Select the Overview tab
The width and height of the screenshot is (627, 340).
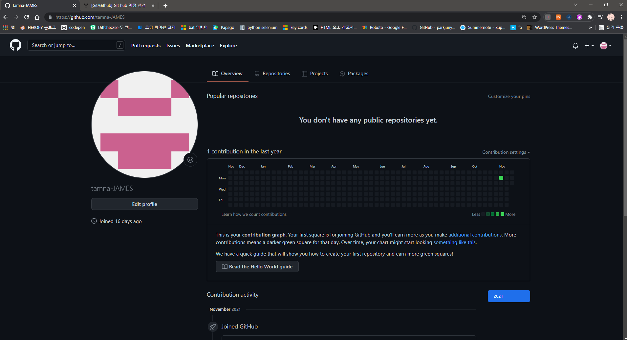tap(227, 74)
